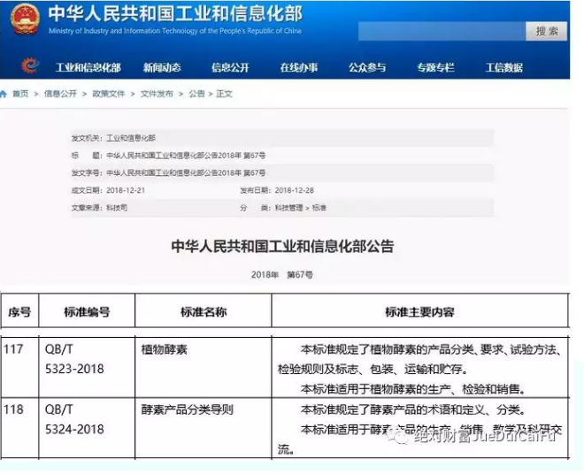The width and height of the screenshot is (584, 474).
Task: Click standard number QB/T 5323-2018
Action: (x=74, y=359)
